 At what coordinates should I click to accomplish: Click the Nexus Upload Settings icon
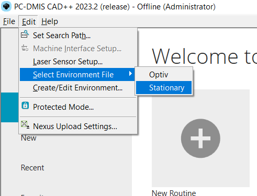(25, 125)
